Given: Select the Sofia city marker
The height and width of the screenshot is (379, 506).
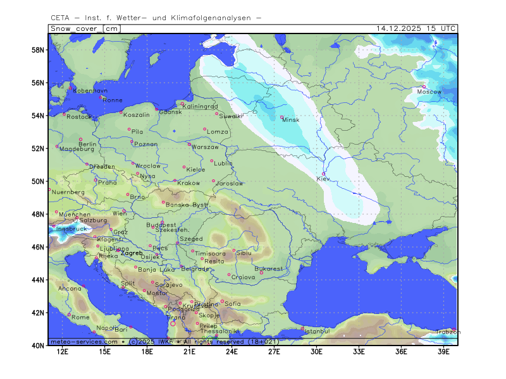Looking at the screenshot, I should [222, 301].
